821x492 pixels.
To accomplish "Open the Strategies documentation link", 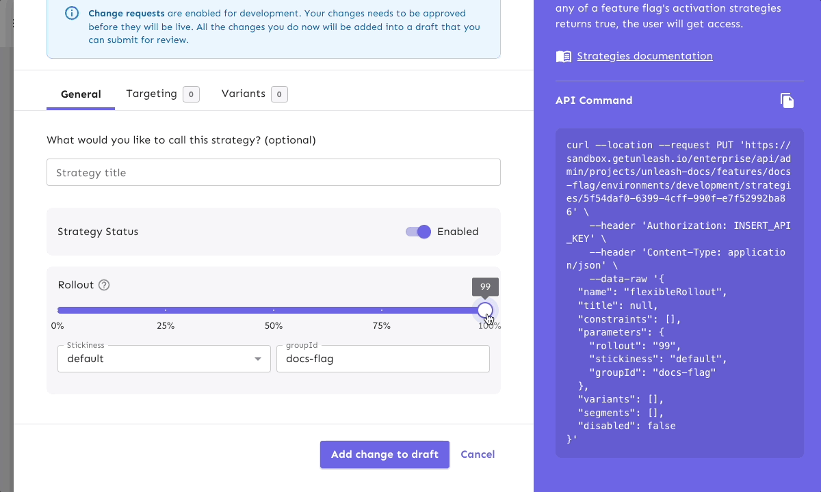I will click(644, 56).
